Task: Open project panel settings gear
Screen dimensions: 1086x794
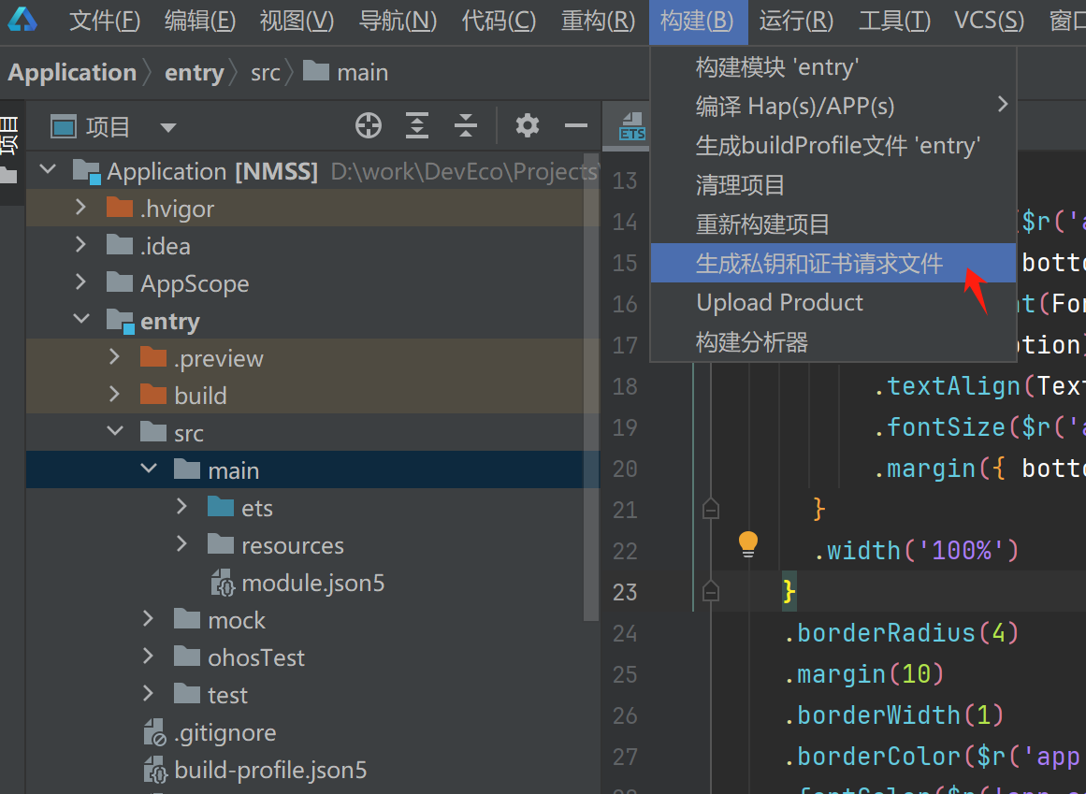Action: click(x=527, y=126)
